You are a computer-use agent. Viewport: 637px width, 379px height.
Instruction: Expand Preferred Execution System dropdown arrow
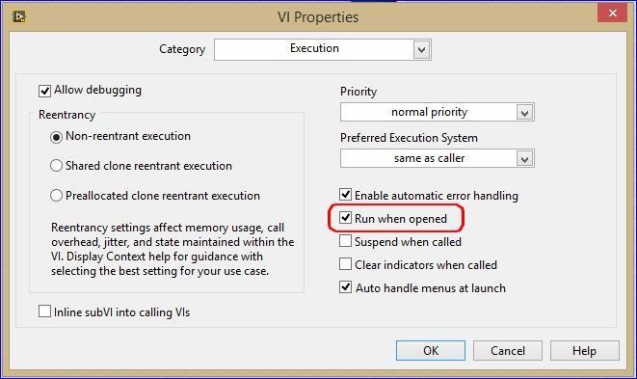pyautogui.click(x=524, y=159)
